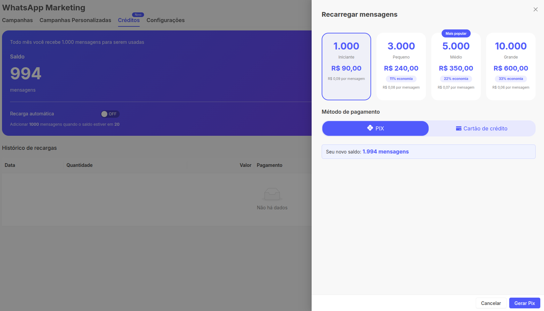Open the Campanhas Personalizadas tab
Viewport: 544px width, 311px height.
pos(75,20)
